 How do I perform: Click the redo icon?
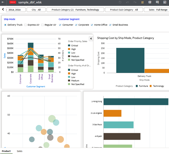135,2
